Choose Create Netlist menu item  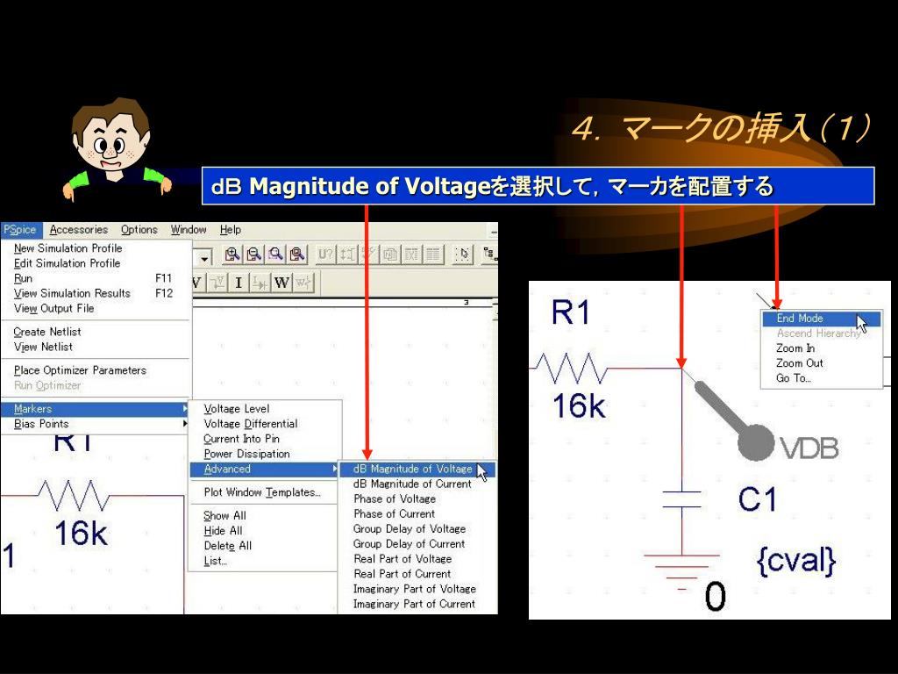pyautogui.click(x=96, y=332)
